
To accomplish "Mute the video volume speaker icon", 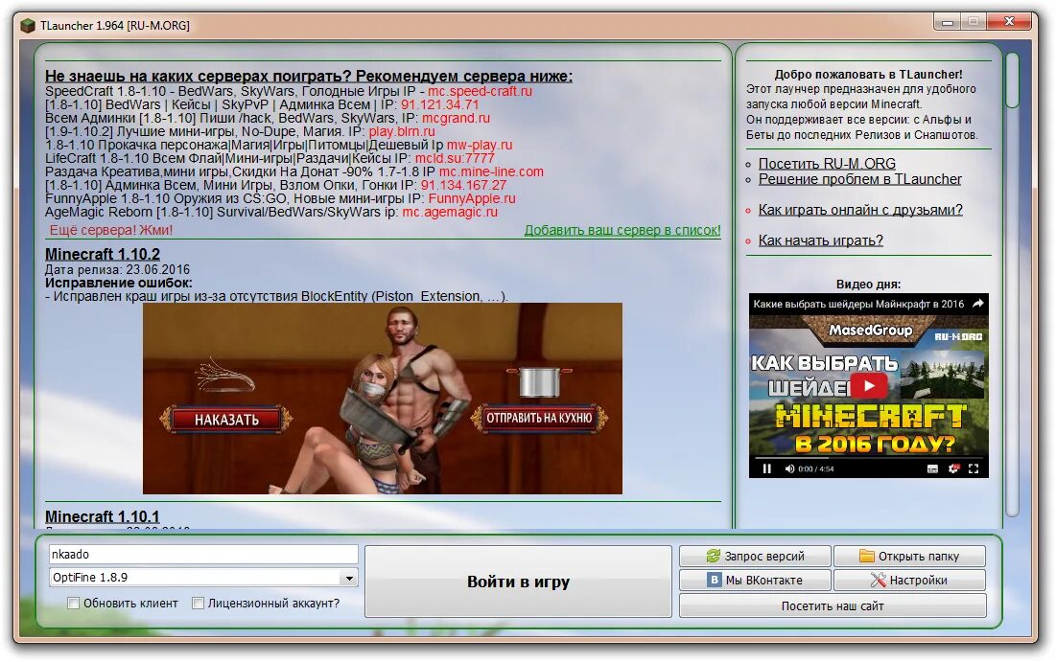I will [x=789, y=468].
